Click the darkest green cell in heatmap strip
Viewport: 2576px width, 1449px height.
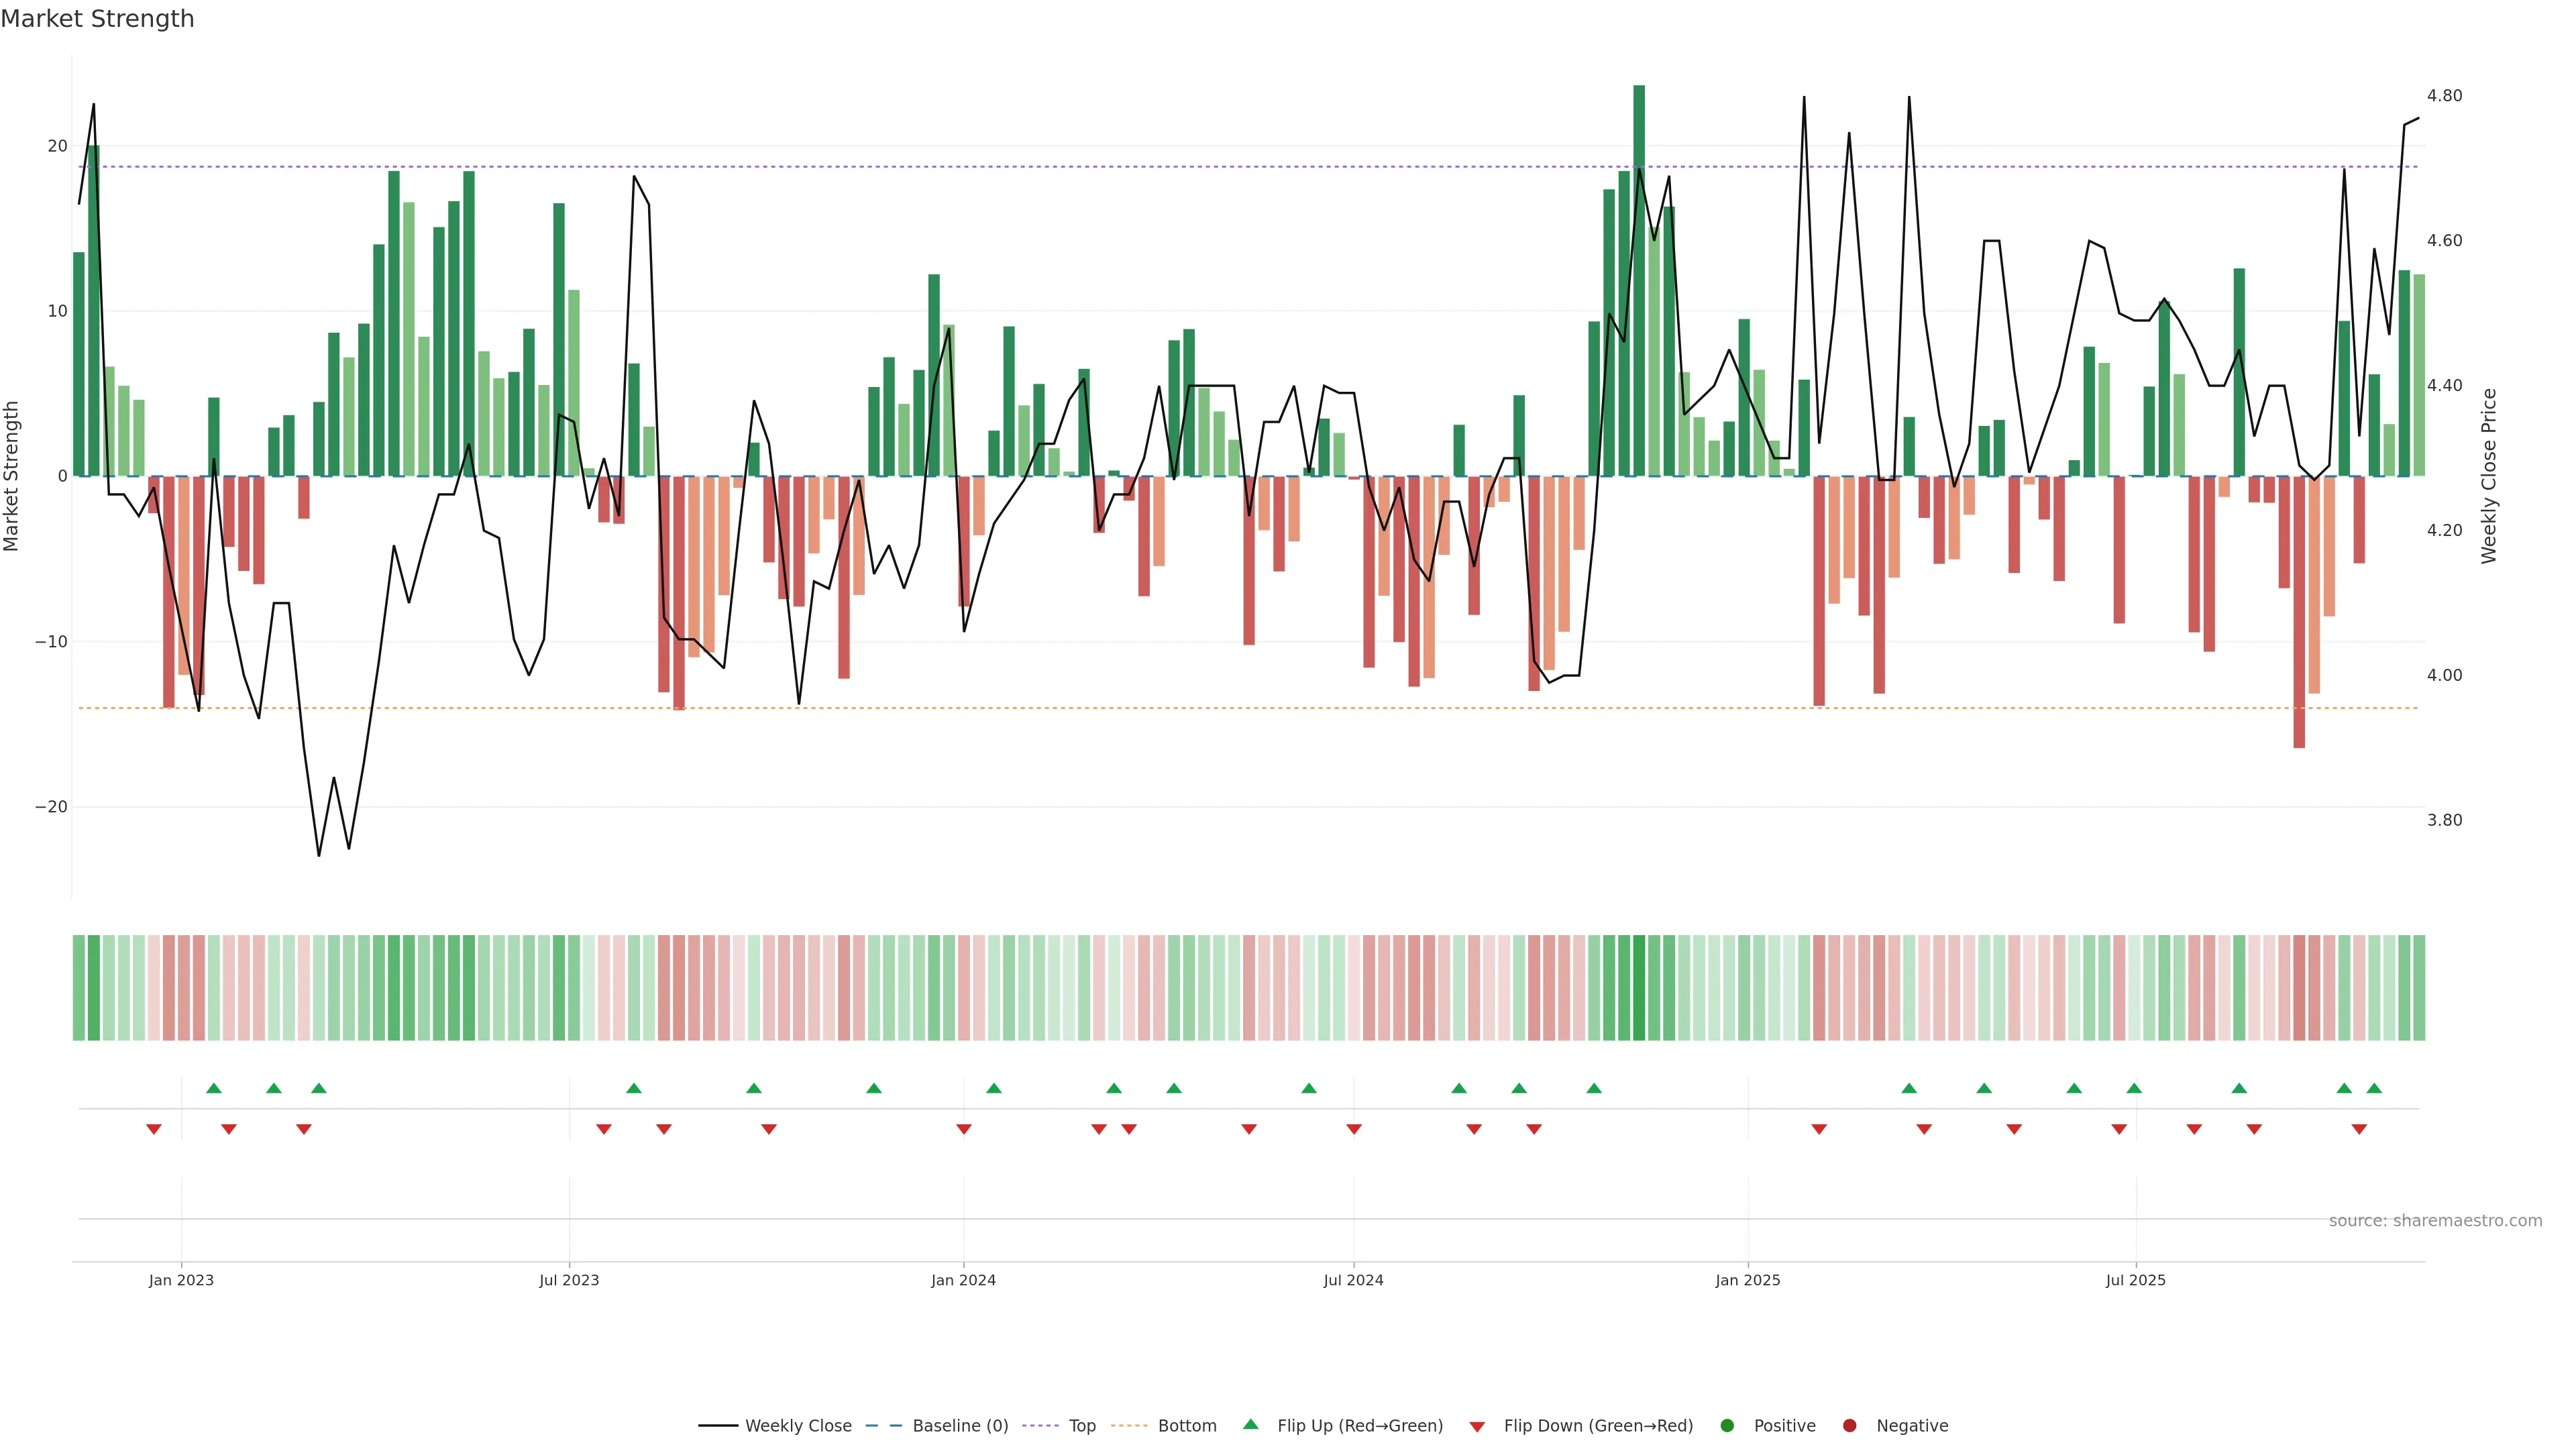point(1639,988)
